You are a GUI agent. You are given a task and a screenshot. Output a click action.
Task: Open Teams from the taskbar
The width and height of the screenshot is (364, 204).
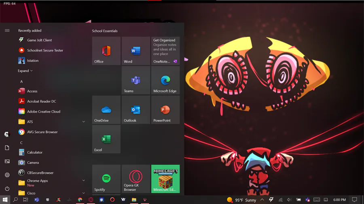pyautogui.click(x=37, y=200)
